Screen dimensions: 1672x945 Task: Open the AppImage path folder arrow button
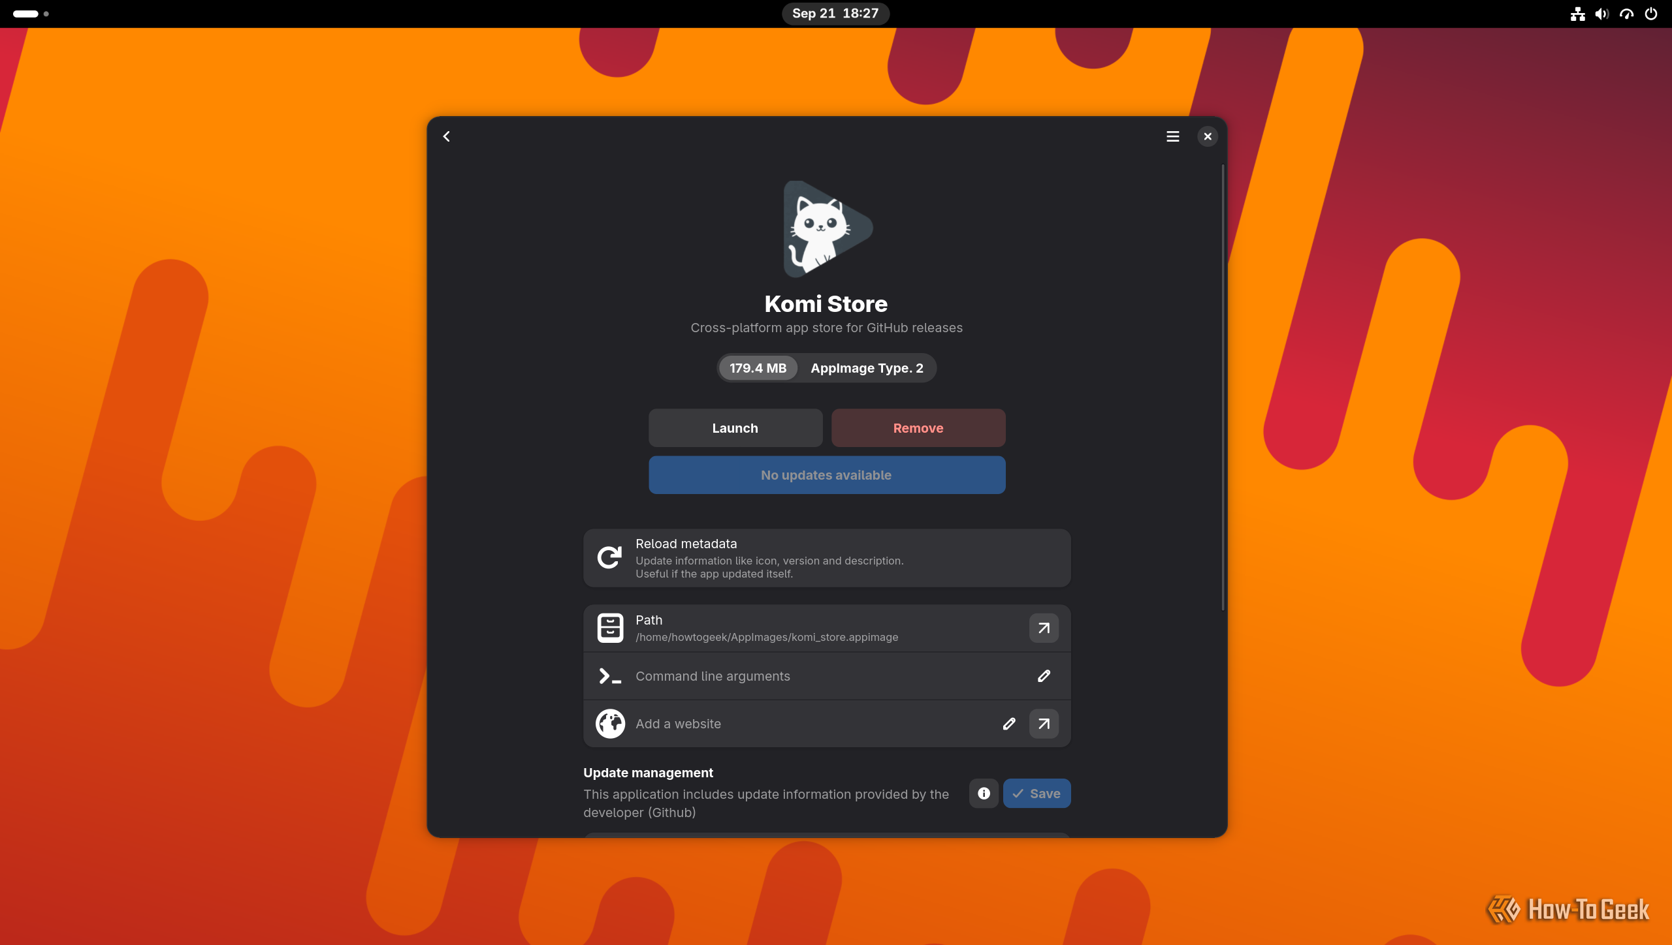click(1044, 628)
